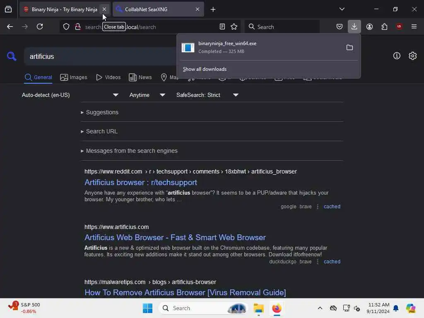Viewport: 424px width, 318px height.
Task: Click the downloads toolbar arrow icon
Action: click(354, 26)
